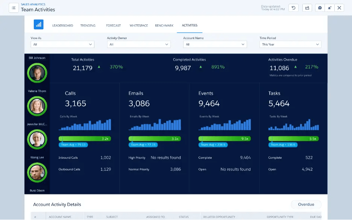Expand the View As dropdown
The height and width of the screenshot is (220, 352).
[62, 44]
